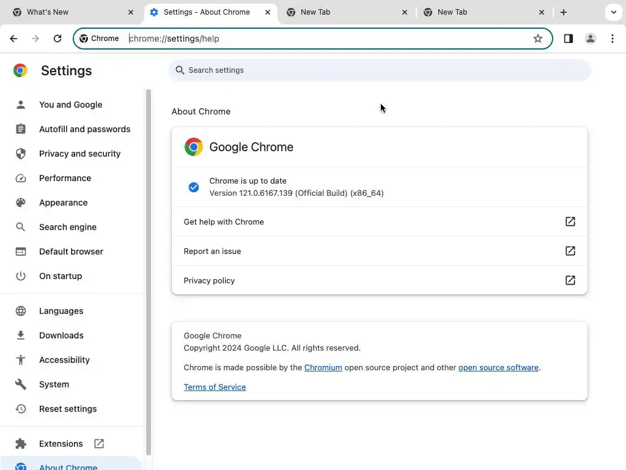This screenshot has width=626, height=470.
Task: Open the open source software link
Action: (x=498, y=367)
